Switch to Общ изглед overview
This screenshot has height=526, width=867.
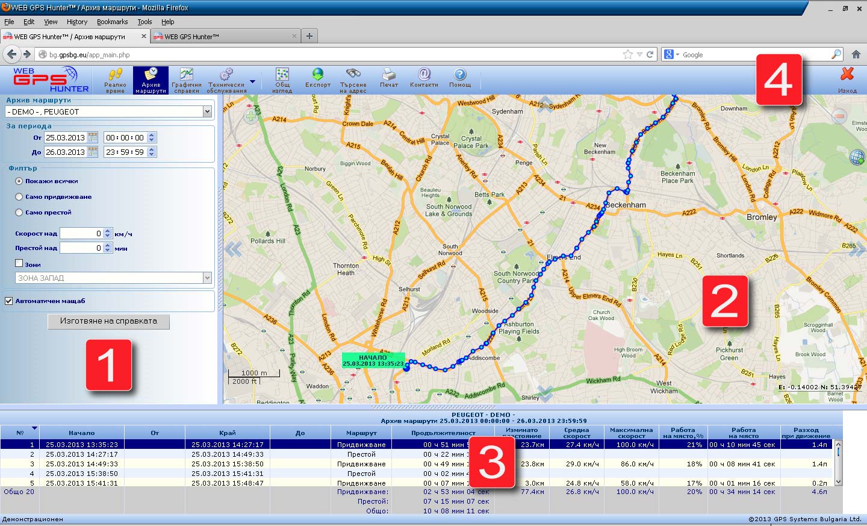[282, 80]
